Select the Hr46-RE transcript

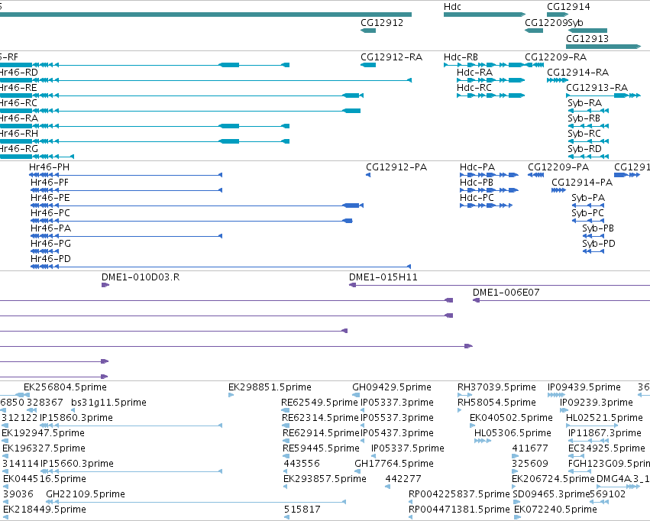click(182, 95)
